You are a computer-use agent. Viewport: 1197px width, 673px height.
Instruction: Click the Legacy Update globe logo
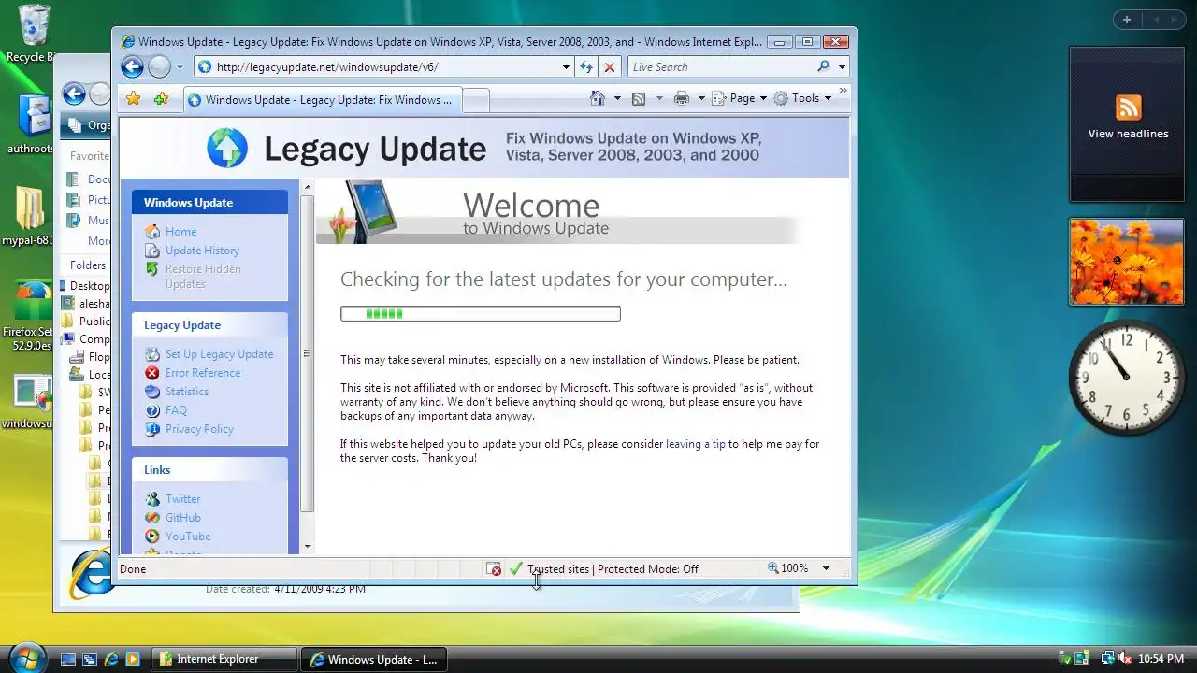coord(227,148)
